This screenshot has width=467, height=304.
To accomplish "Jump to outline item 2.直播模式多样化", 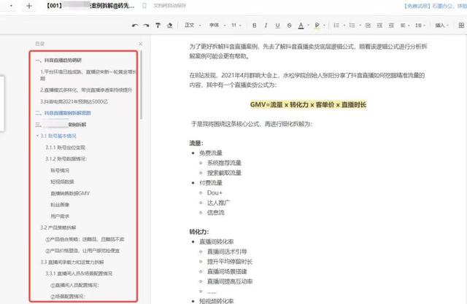I will (x=86, y=90).
